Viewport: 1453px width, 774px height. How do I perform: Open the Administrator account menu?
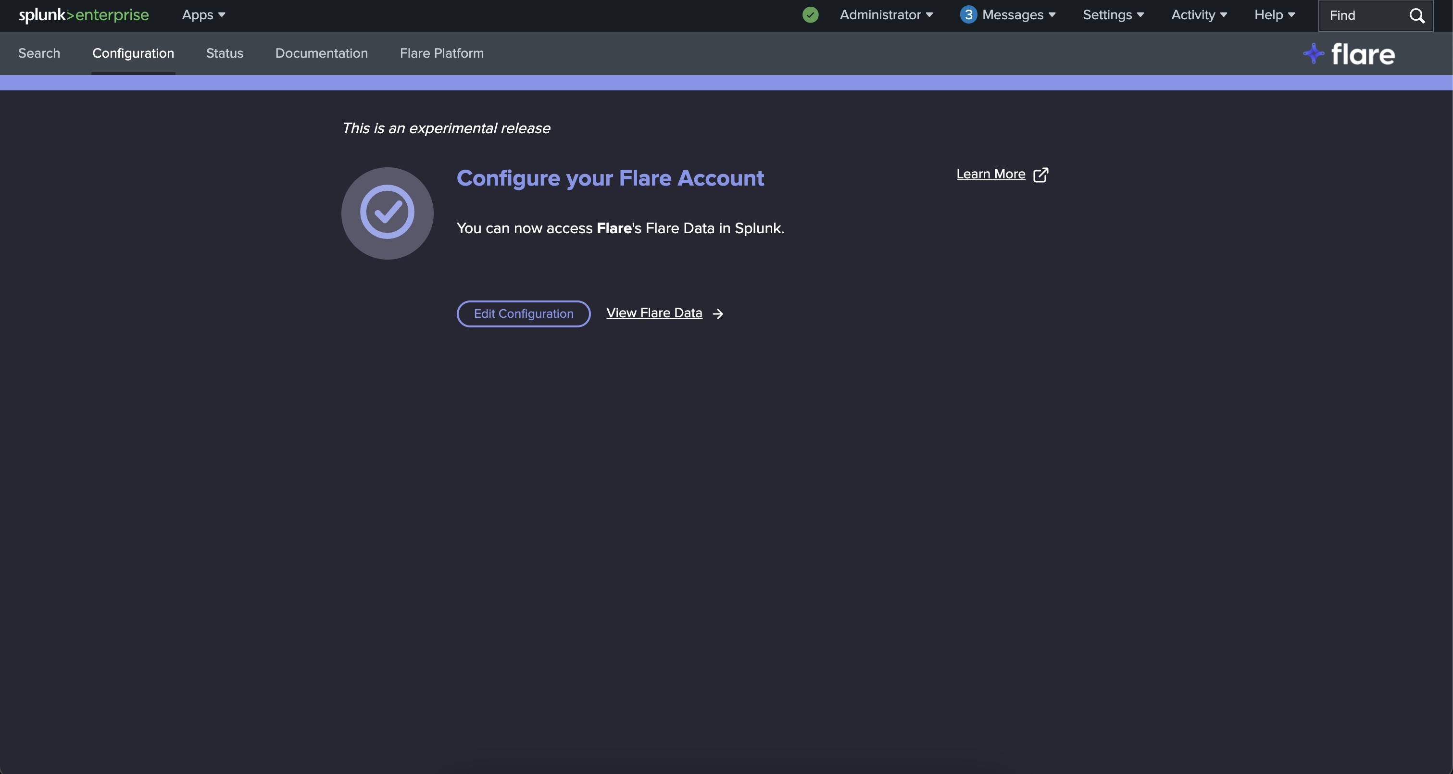tap(886, 15)
